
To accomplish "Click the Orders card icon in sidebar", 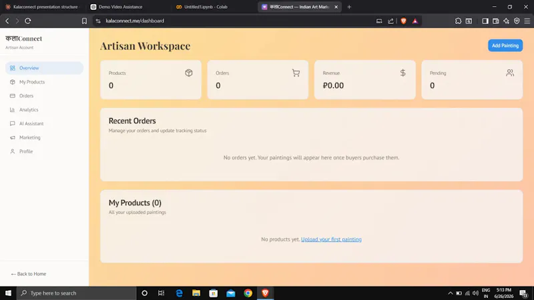I will [x=13, y=96].
